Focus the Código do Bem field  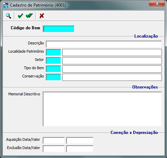coord(59,29)
